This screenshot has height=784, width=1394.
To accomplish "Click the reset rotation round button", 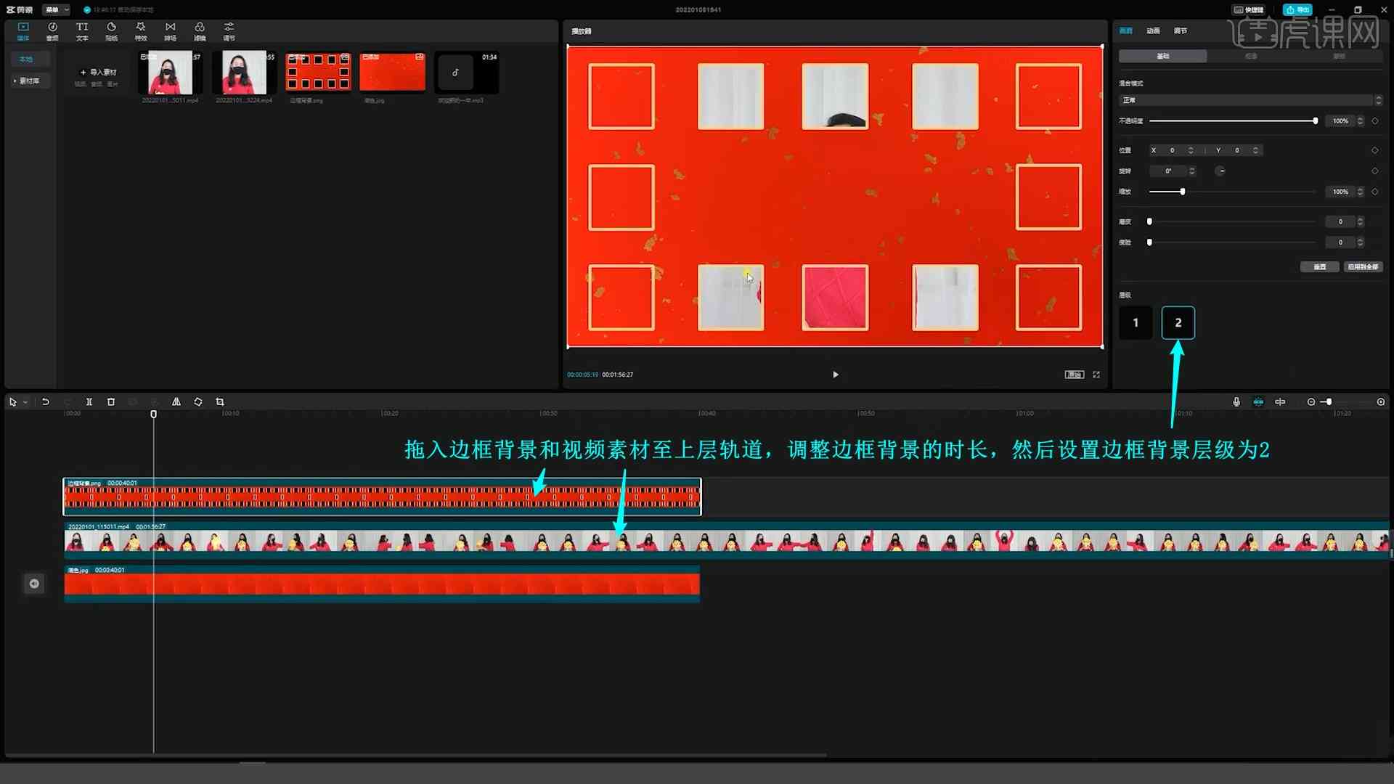I will (x=1220, y=171).
